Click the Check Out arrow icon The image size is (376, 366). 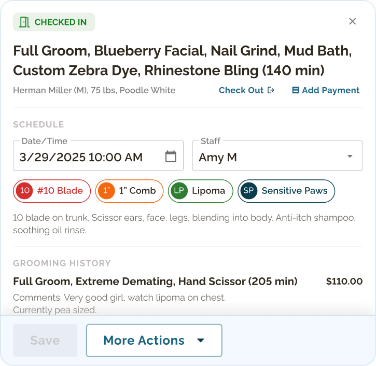271,90
